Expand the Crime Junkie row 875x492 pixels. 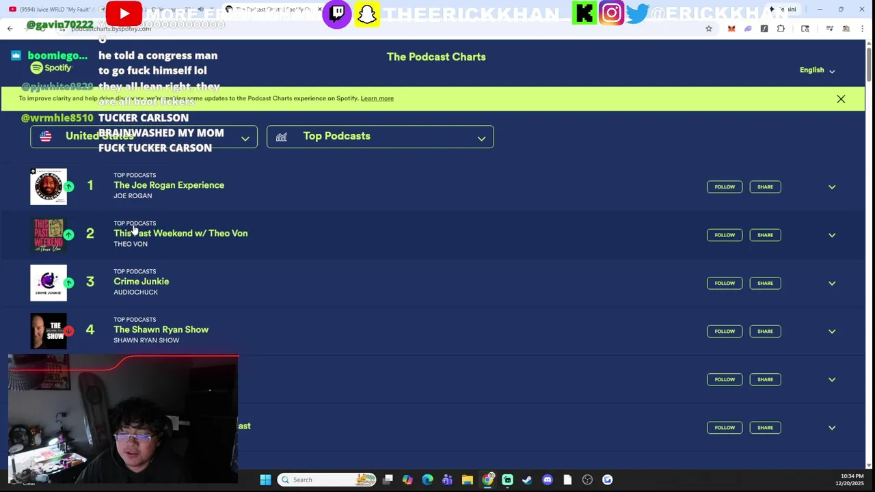click(x=832, y=283)
